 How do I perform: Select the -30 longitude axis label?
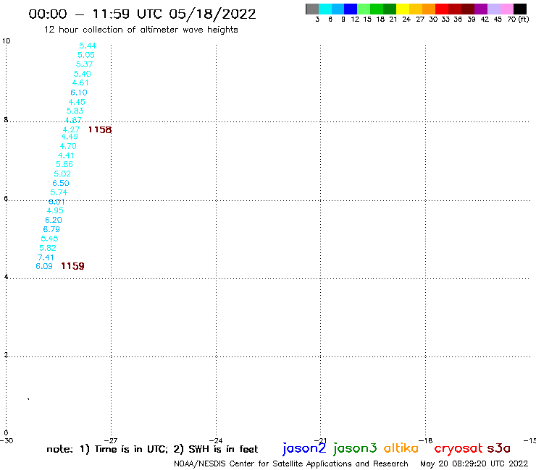pyautogui.click(x=7, y=440)
